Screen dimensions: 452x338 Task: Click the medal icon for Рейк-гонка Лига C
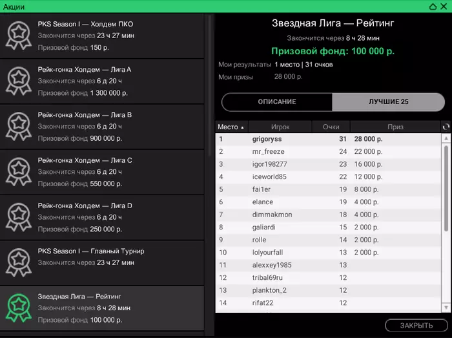pyautogui.click(x=19, y=172)
